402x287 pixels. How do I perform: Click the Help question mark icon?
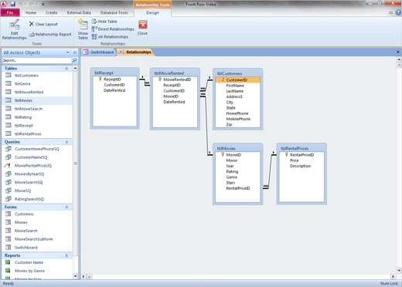point(398,12)
